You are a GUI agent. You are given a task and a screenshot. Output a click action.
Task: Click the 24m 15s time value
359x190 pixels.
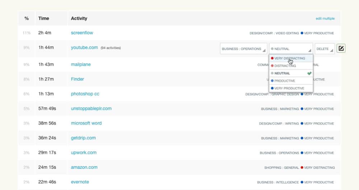tap(47, 167)
